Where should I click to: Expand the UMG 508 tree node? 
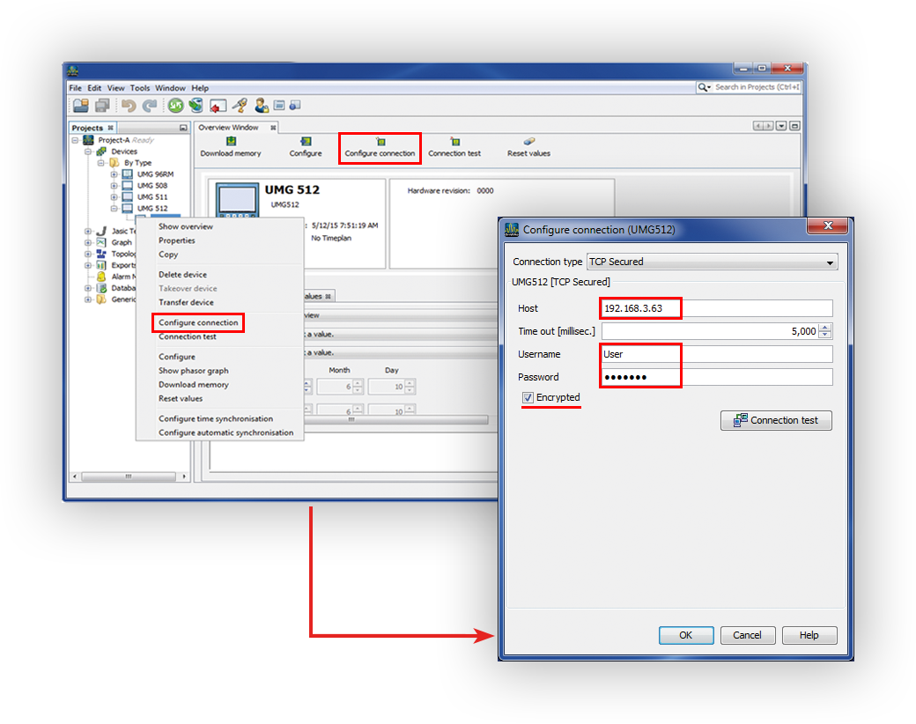pos(114,186)
